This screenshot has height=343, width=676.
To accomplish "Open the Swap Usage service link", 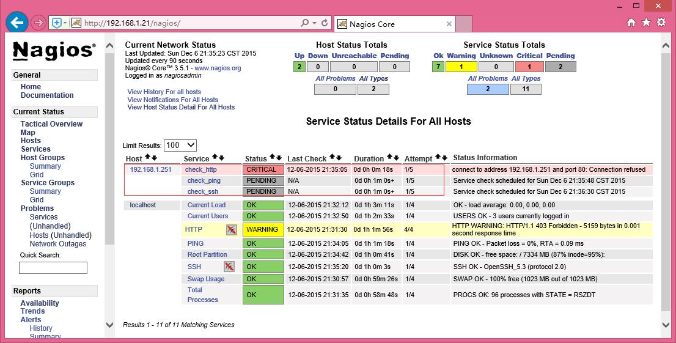I will coord(206,279).
